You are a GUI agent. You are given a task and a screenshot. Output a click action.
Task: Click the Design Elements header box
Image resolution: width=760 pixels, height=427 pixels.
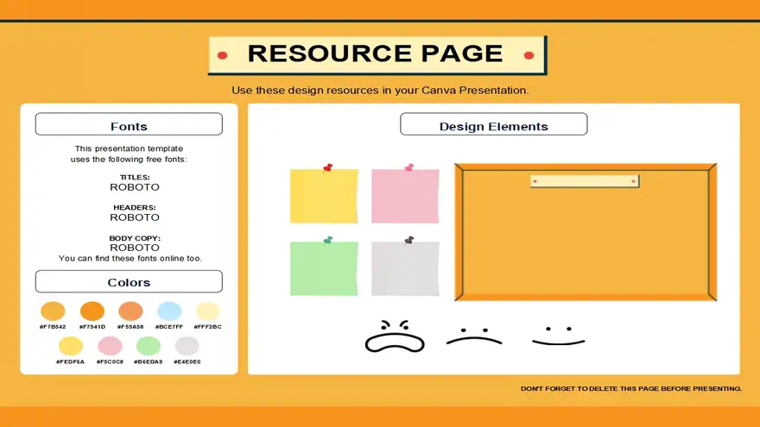(494, 124)
